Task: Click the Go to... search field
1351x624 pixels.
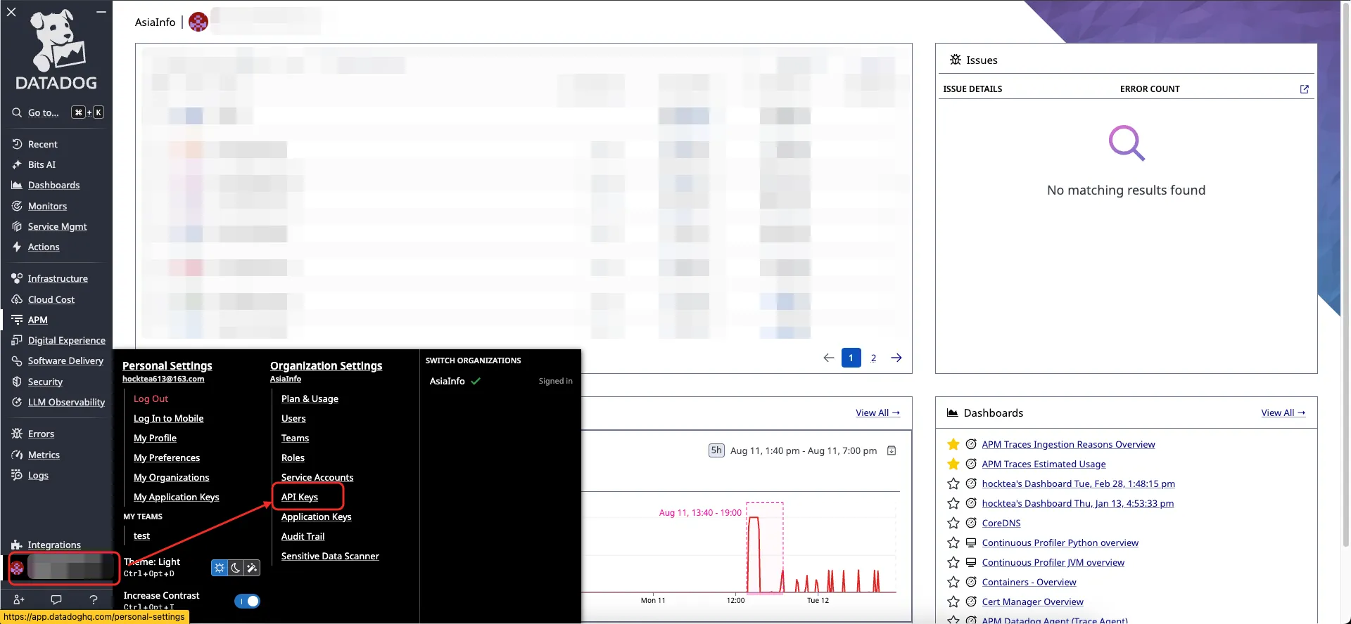Action: pos(43,112)
